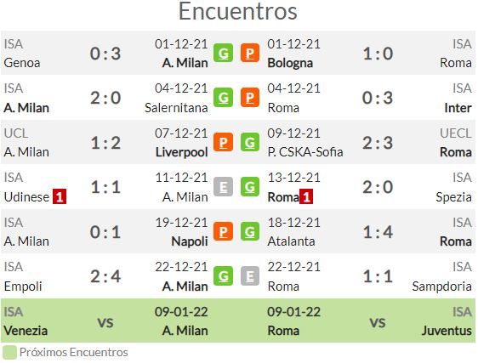The height and width of the screenshot is (363, 478).
Task: Open the Genoa 0:3 score
Action: [105, 54]
